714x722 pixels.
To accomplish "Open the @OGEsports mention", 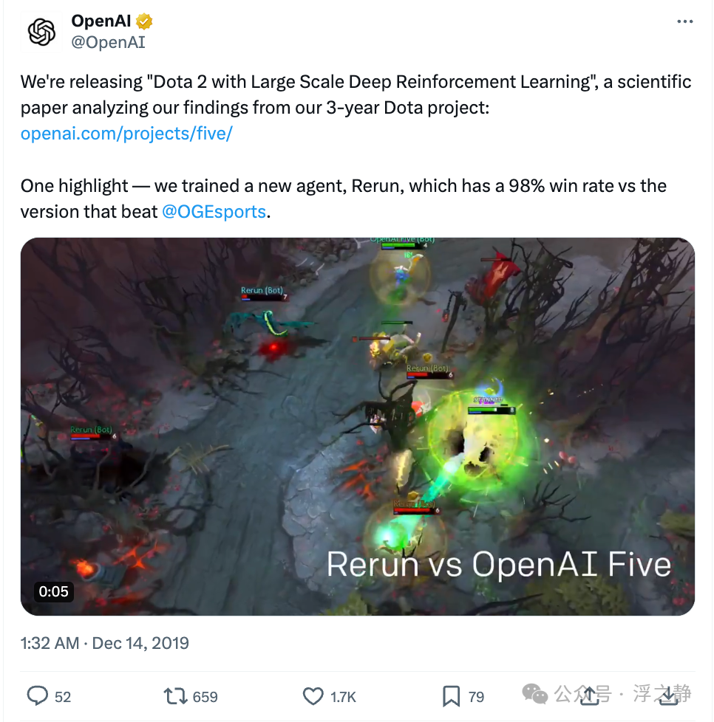I will point(214,212).
